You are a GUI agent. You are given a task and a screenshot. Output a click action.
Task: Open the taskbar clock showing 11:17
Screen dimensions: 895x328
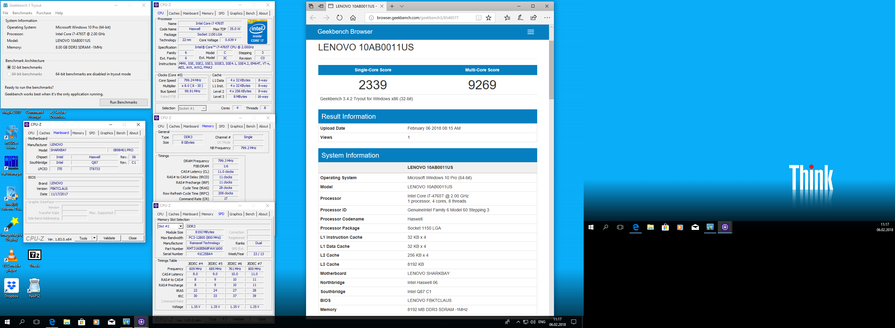557,322
